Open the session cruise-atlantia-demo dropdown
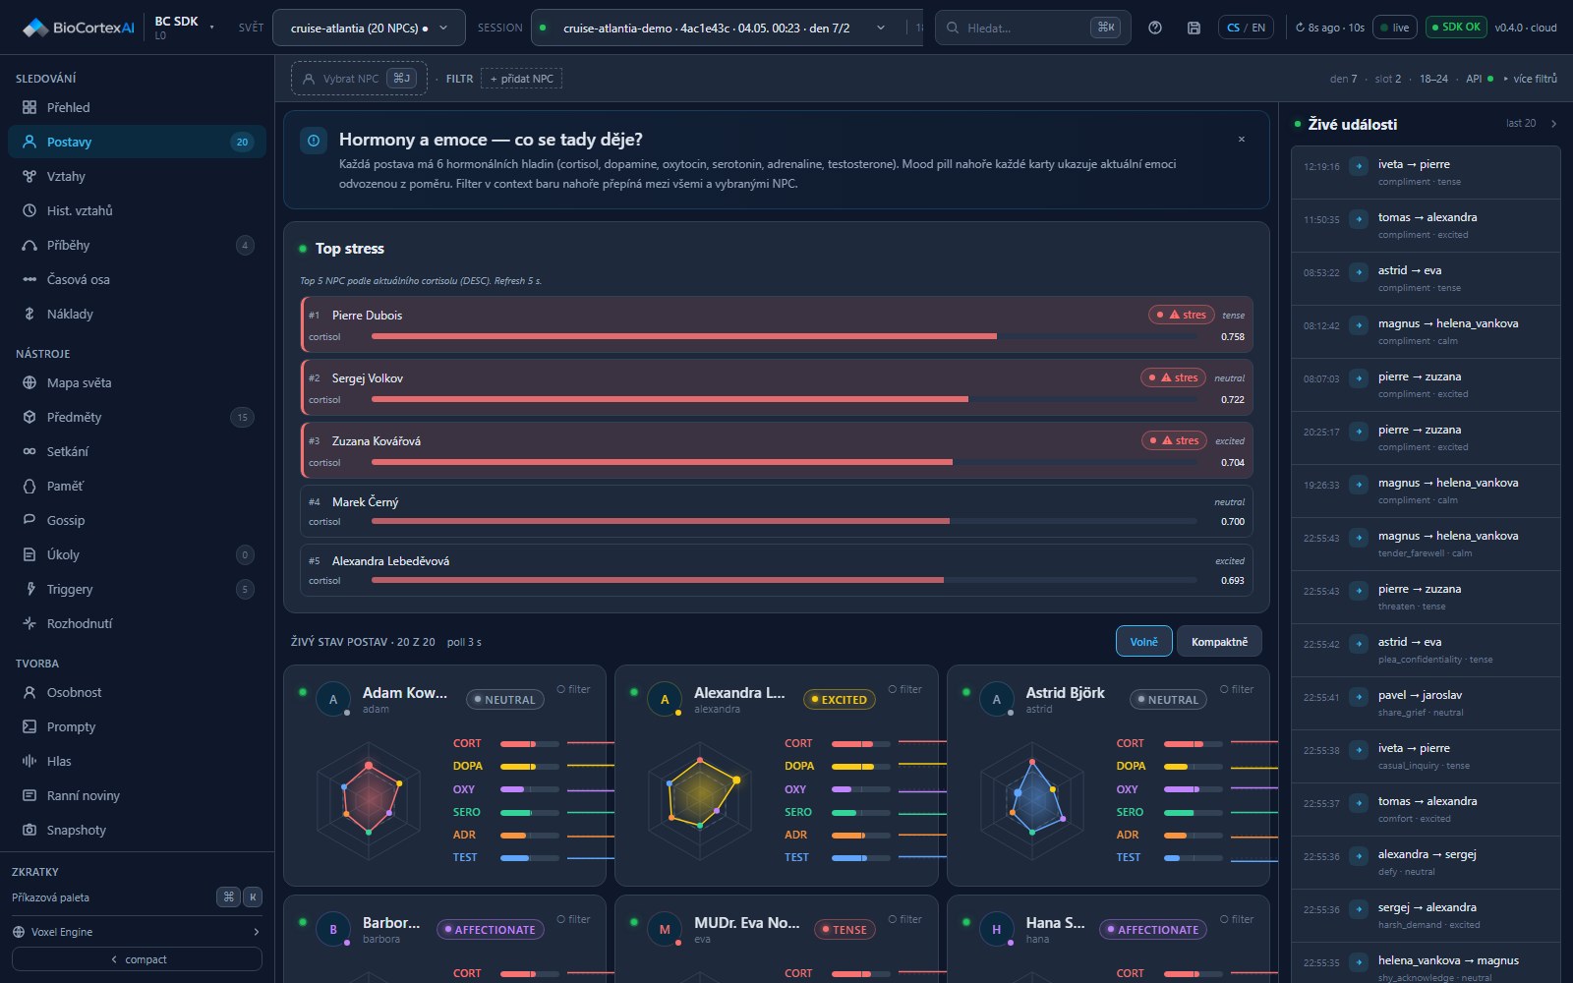The width and height of the screenshot is (1573, 983). (721, 28)
